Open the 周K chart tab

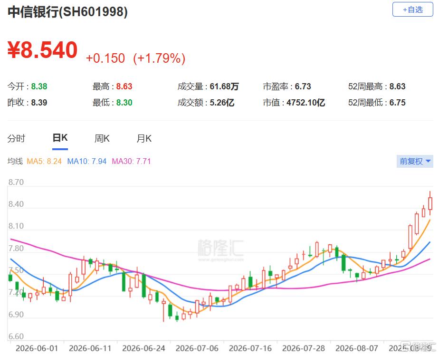point(102,138)
